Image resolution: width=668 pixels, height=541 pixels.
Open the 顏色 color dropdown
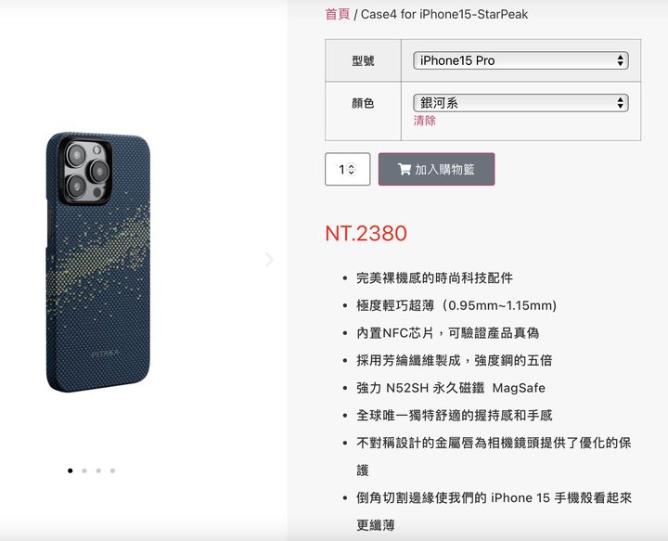tap(520, 103)
